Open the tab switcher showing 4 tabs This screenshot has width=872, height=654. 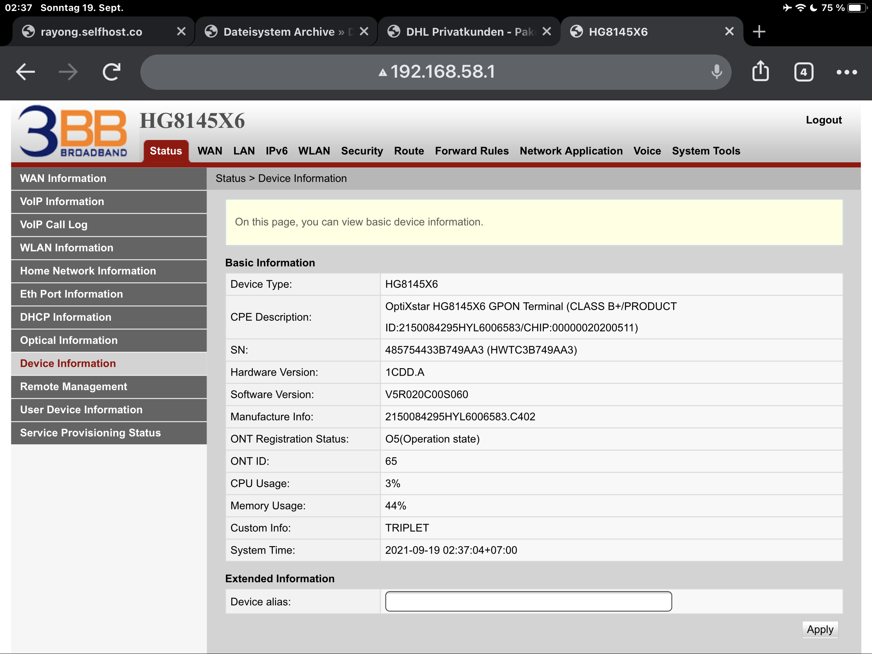coord(803,72)
